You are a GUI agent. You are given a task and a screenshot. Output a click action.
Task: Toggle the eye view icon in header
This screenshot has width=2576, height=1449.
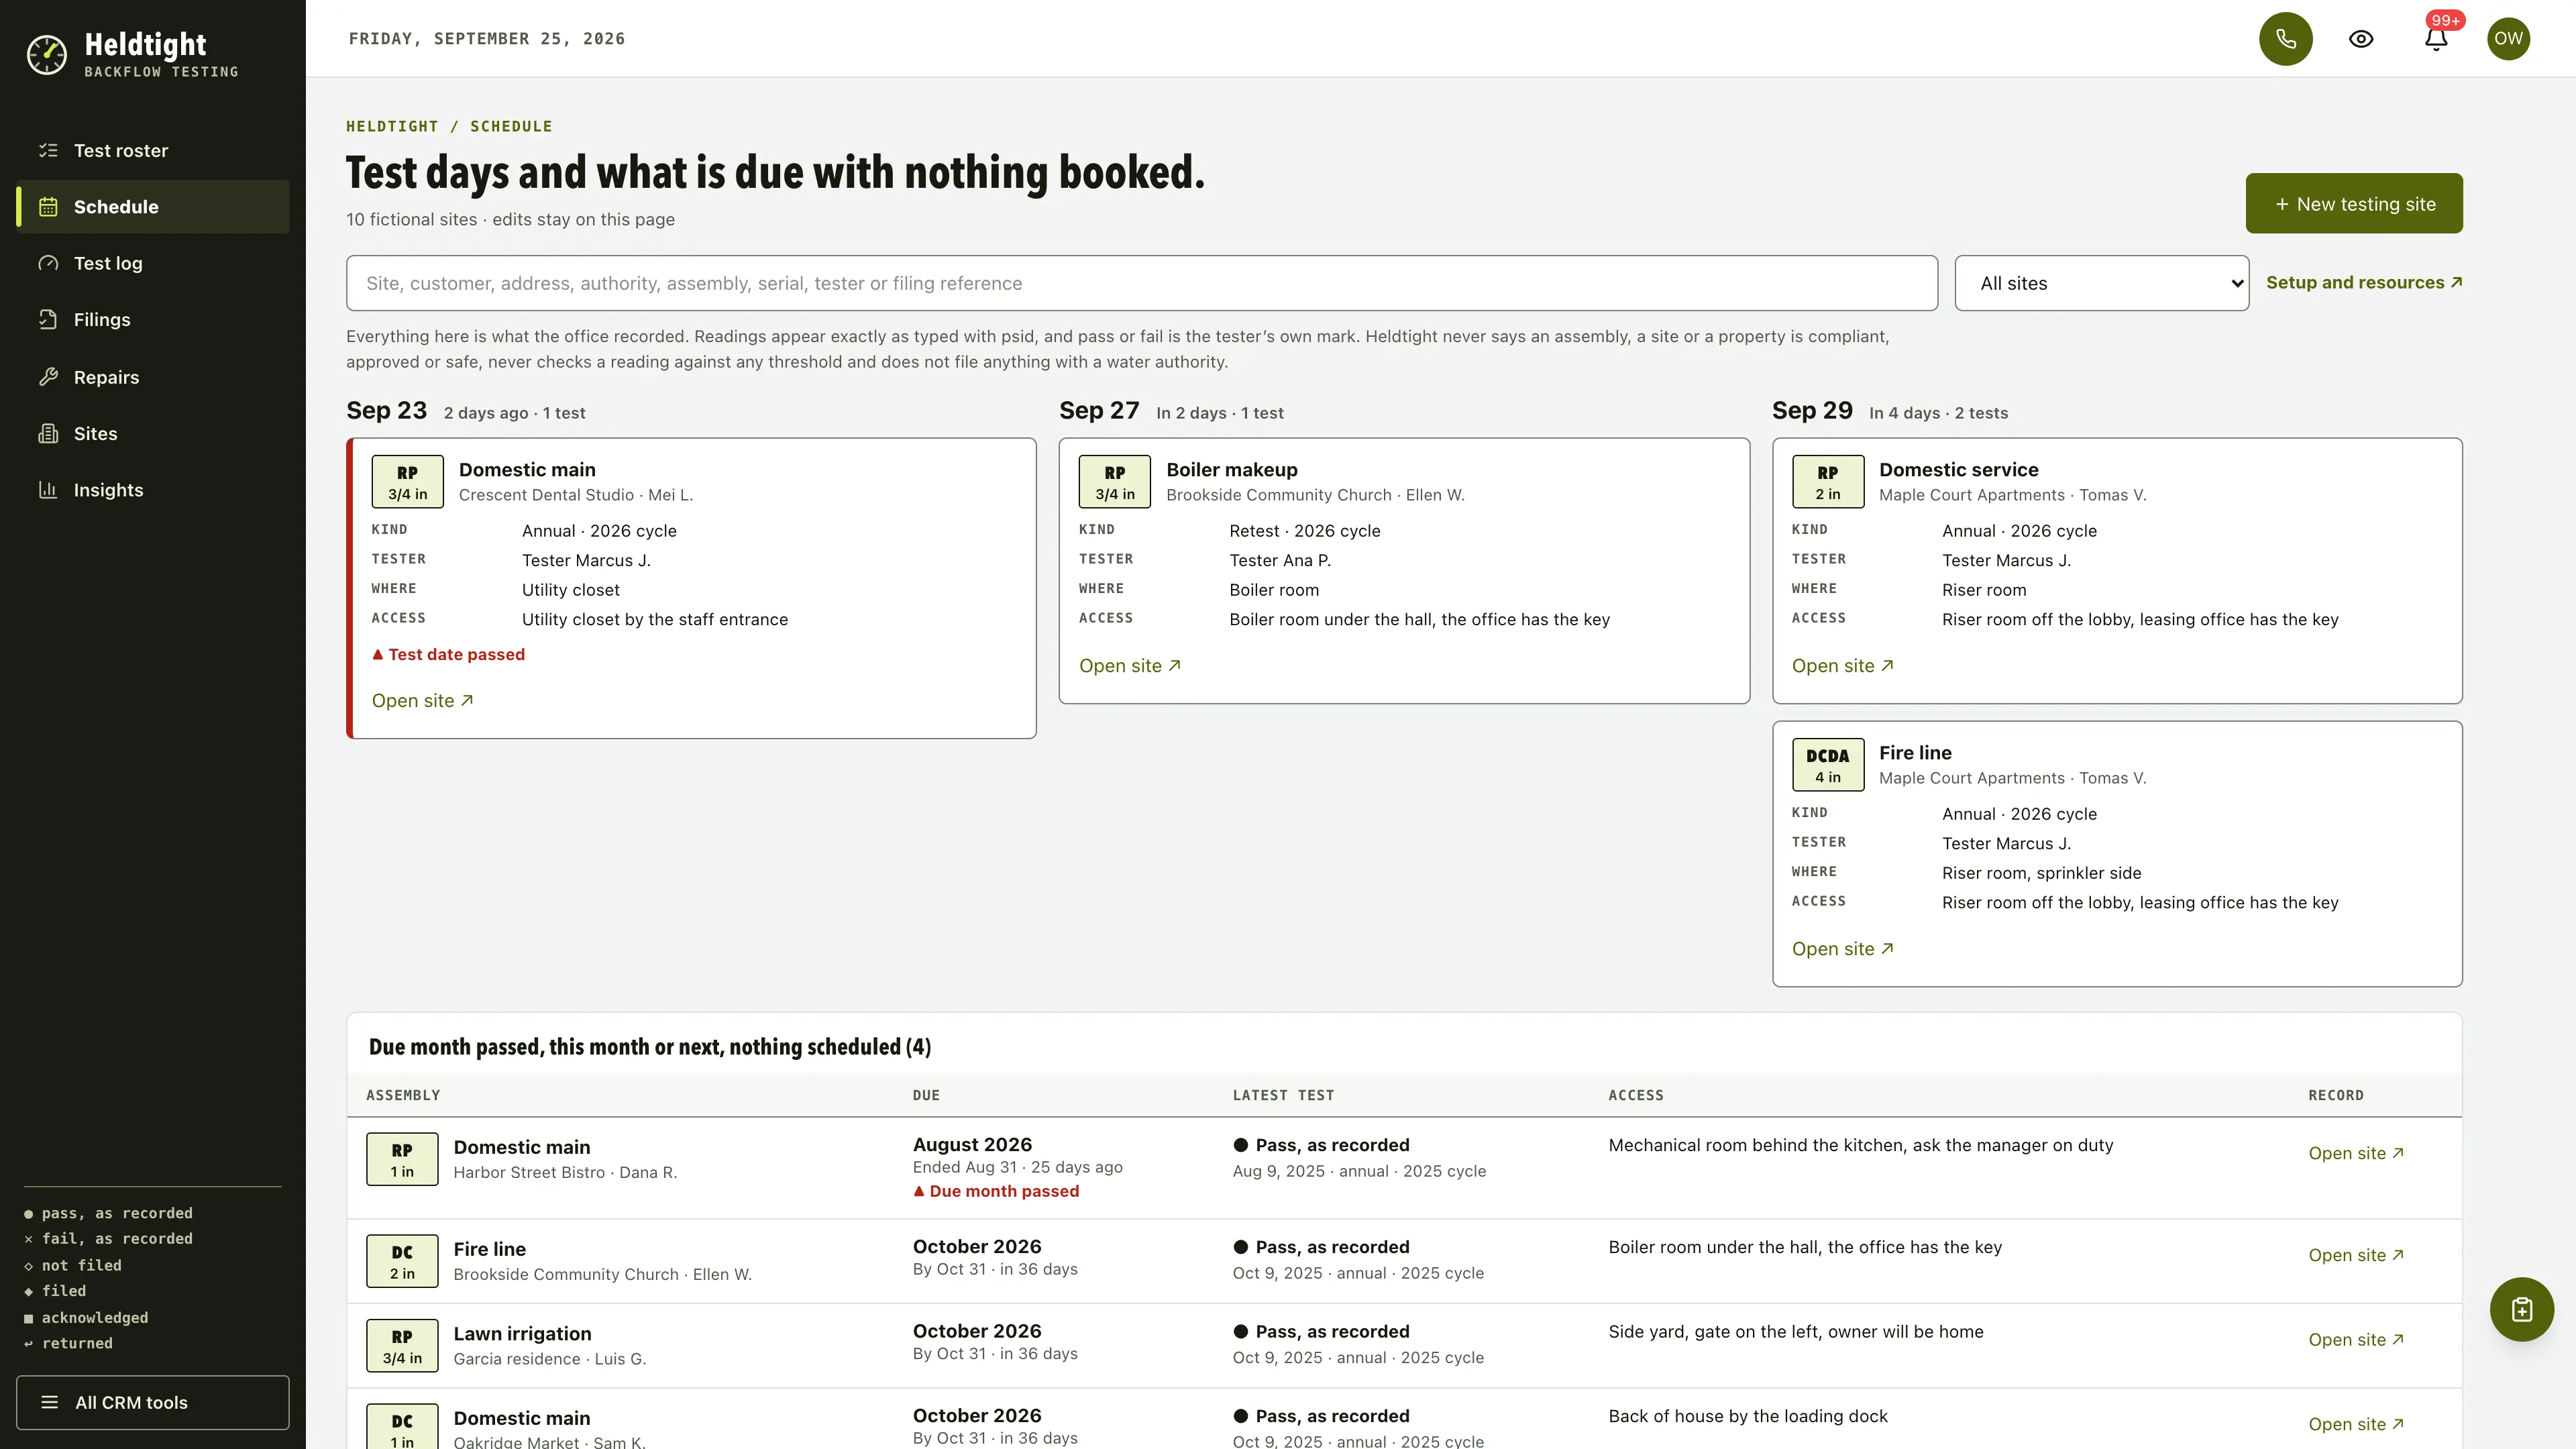tap(2360, 38)
